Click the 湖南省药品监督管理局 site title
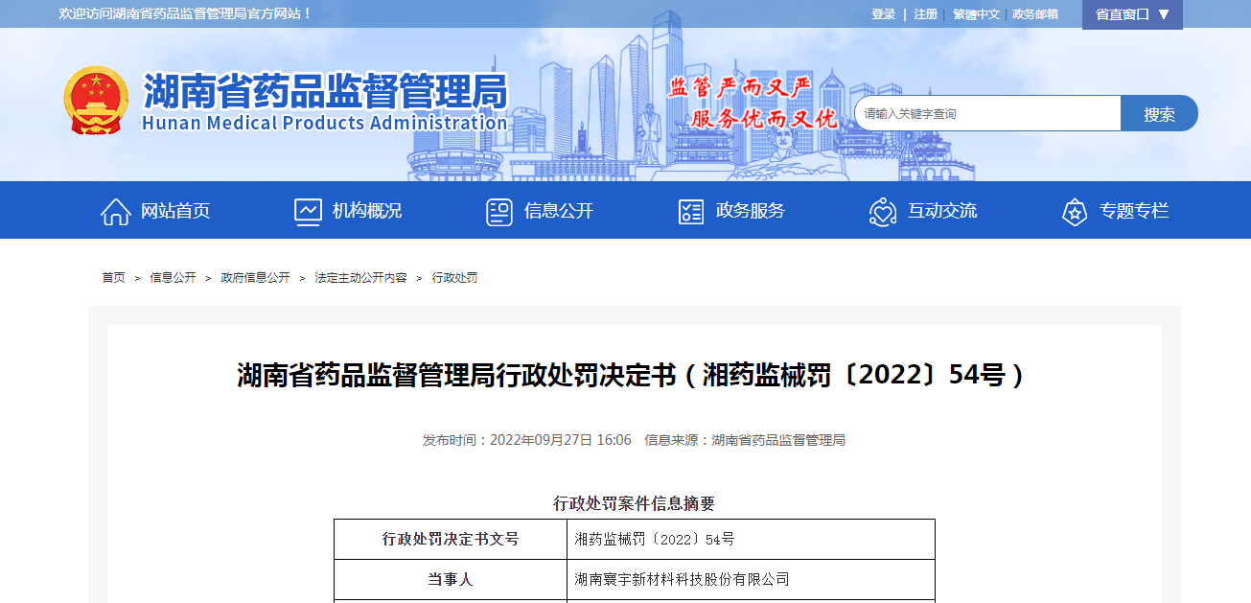Image resolution: width=1251 pixels, height=603 pixels. tap(325, 91)
